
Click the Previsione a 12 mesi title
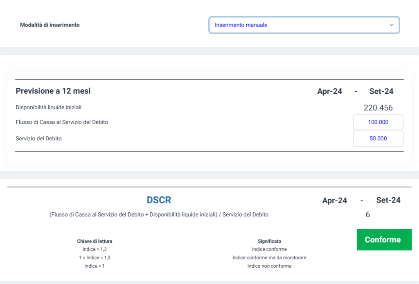[x=53, y=91]
